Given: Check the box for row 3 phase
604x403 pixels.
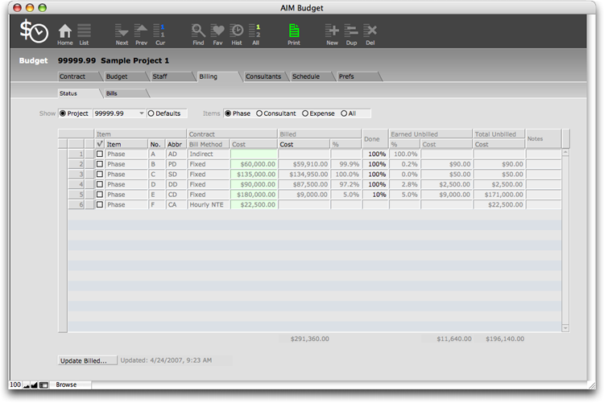Looking at the screenshot, I should tap(100, 174).
